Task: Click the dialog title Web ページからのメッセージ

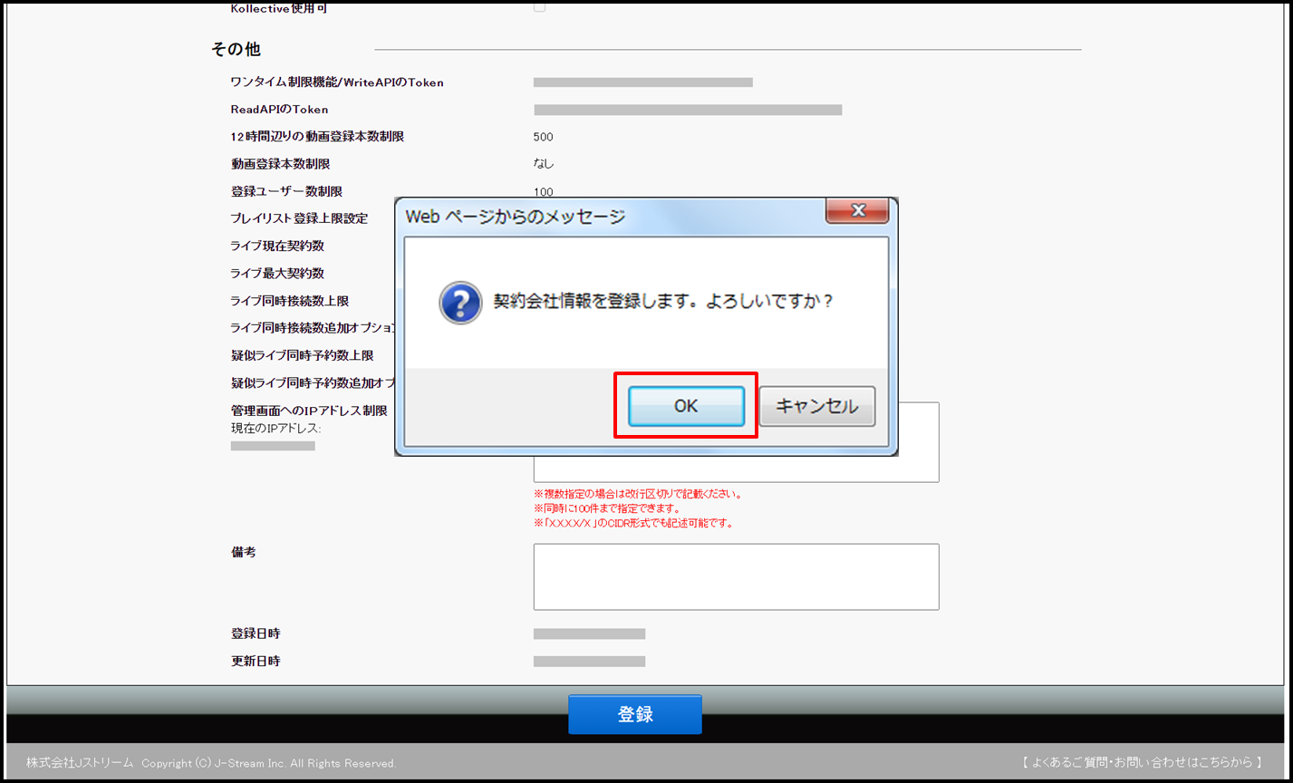Action: point(515,217)
